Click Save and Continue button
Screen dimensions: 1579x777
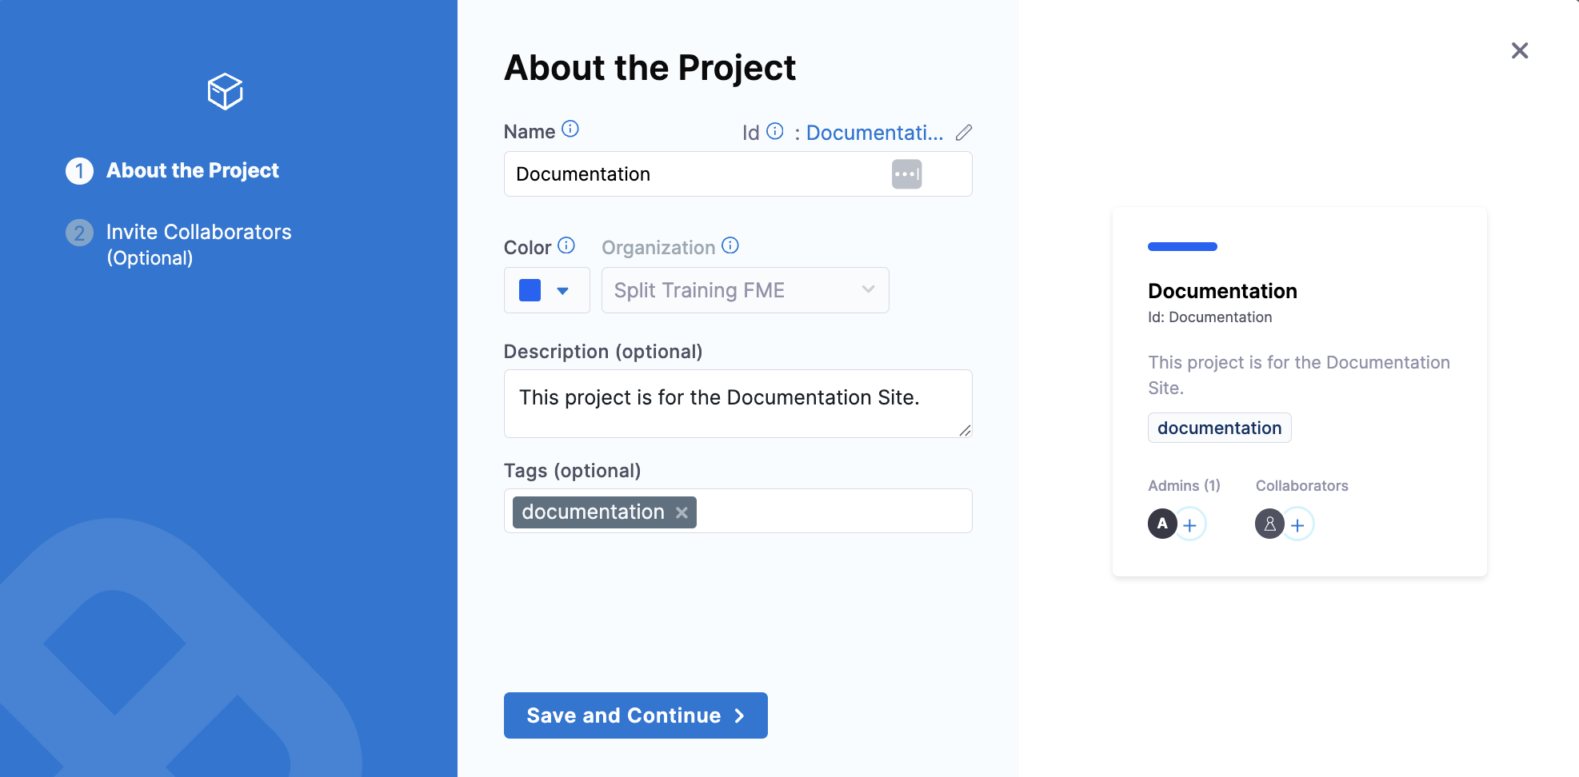635,715
